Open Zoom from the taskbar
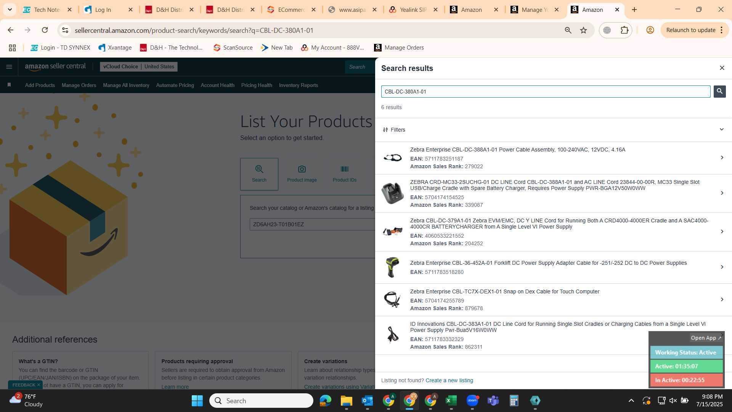This screenshot has width=732, height=412. [x=472, y=401]
